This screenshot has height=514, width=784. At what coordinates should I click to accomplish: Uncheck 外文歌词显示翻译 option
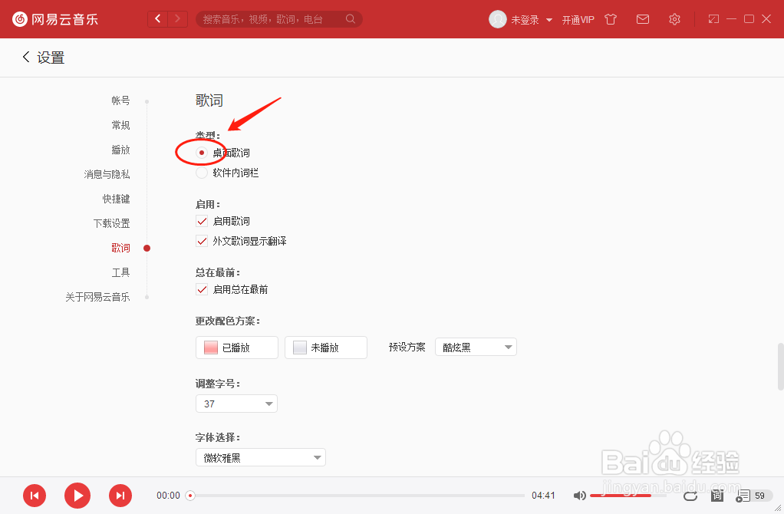(202, 241)
